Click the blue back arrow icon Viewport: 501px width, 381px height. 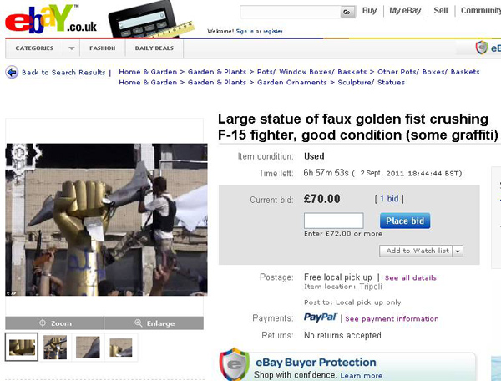[12, 72]
